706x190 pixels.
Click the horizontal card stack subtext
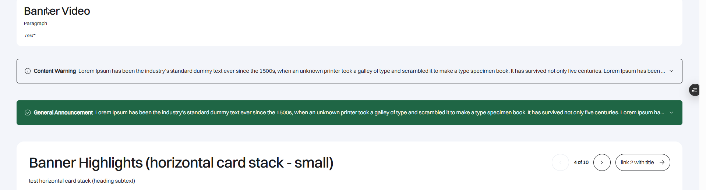click(x=82, y=181)
